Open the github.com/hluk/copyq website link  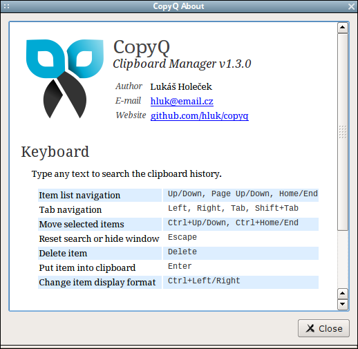pyautogui.click(x=199, y=115)
